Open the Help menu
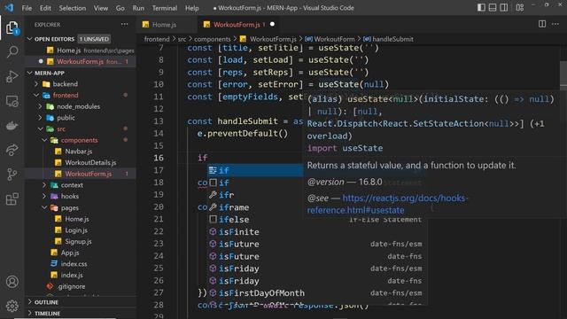Screen dimensions: 567x319 [x=191, y=8]
